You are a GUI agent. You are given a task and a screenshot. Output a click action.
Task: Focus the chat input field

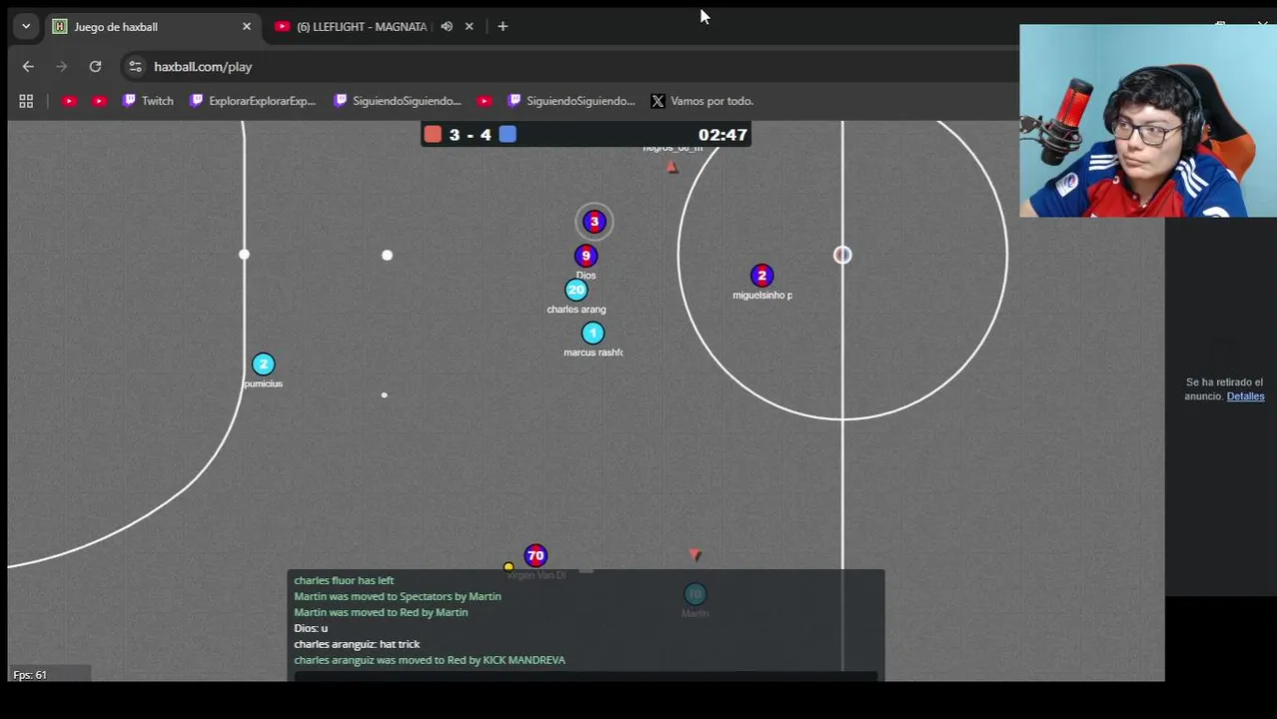[x=586, y=677]
